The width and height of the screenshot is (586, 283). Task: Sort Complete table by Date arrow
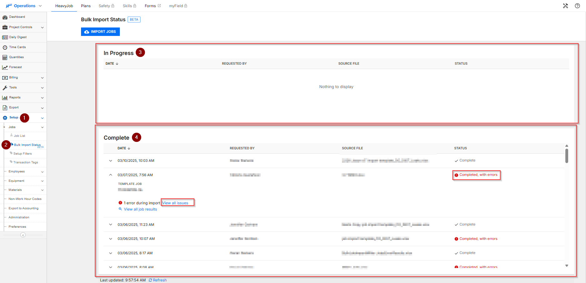(129, 148)
